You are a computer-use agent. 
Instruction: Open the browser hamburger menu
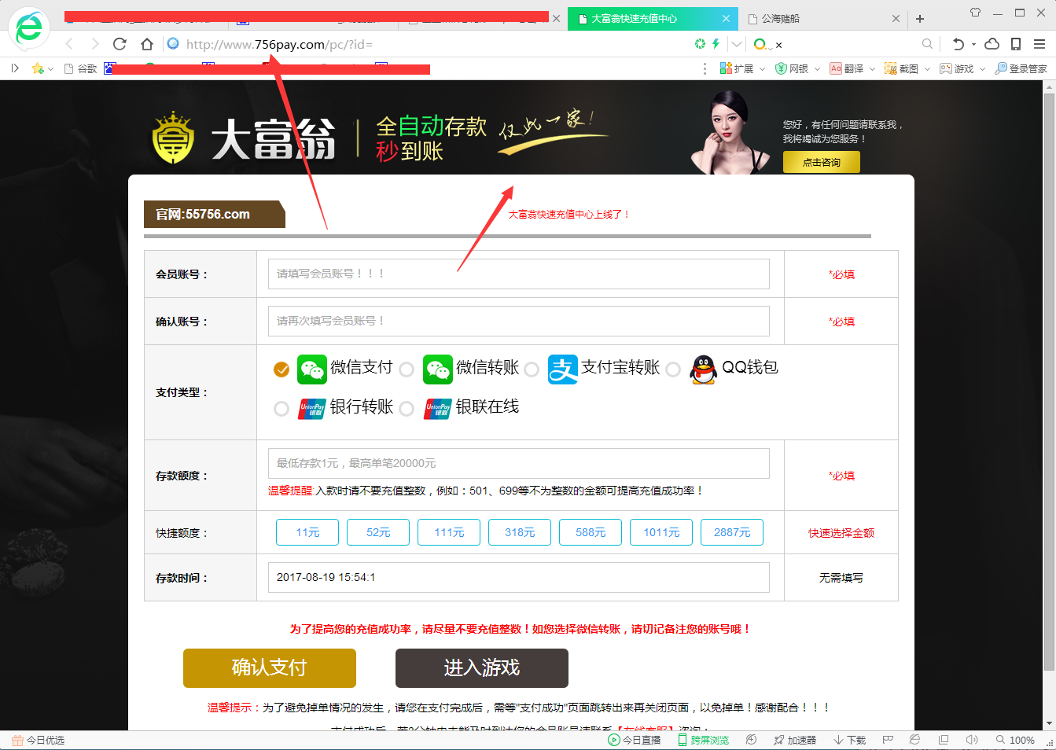click(1039, 44)
